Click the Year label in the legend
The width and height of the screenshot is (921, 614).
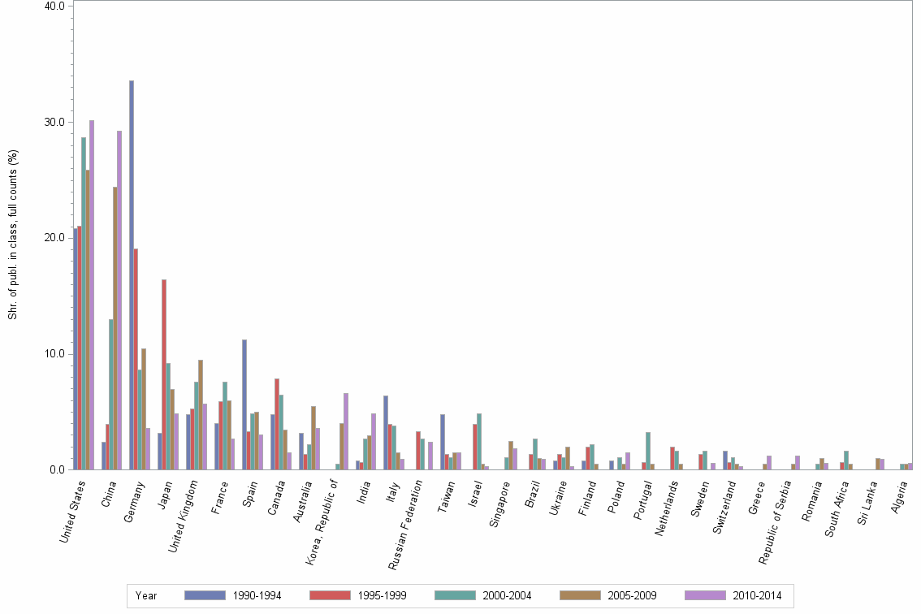pyautogui.click(x=146, y=595)
